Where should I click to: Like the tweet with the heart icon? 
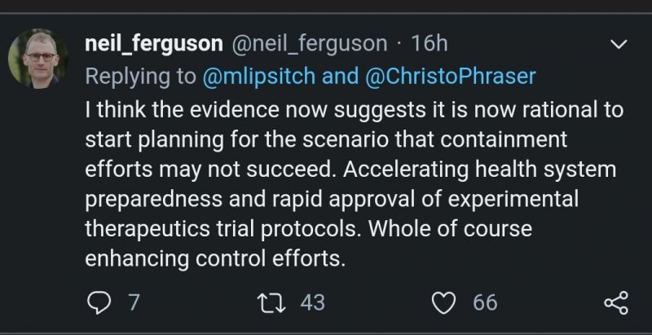(x=443, y=303)
